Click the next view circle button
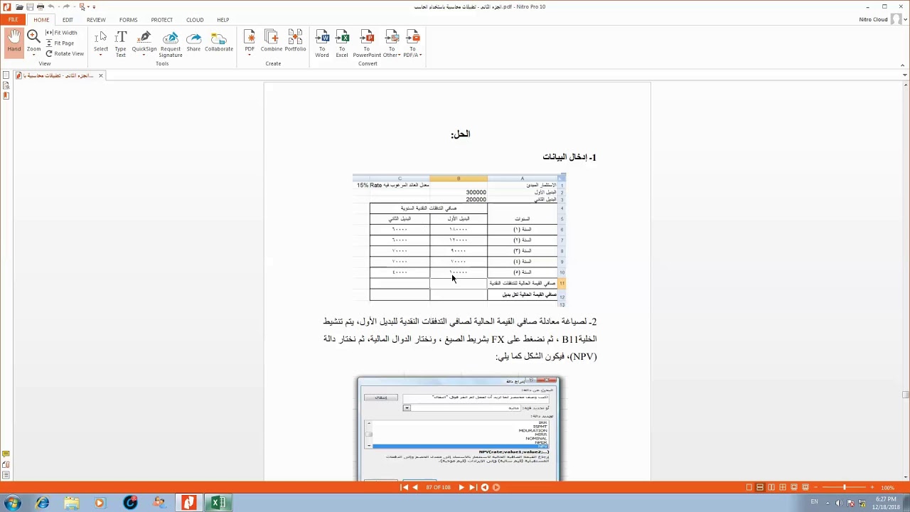 point(496,488)
